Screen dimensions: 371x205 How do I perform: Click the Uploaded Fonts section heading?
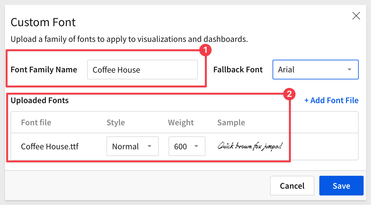(x=40, y=100)
